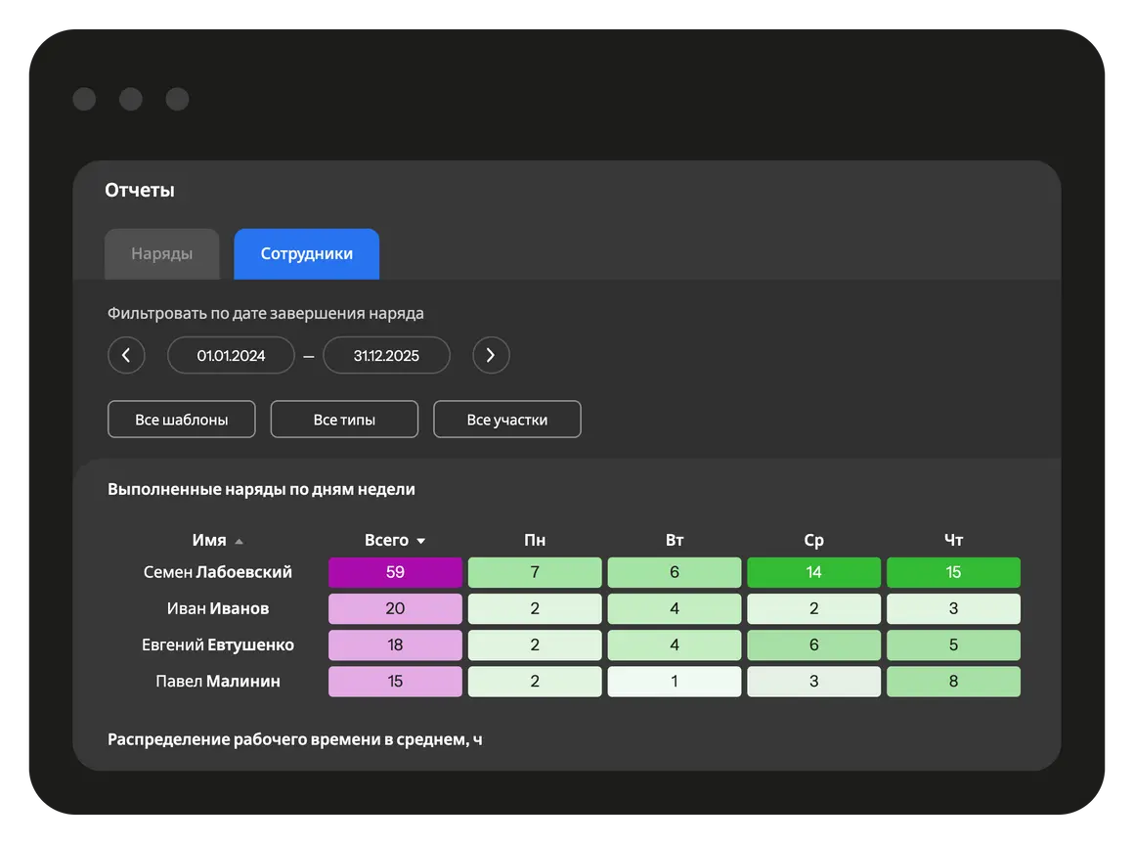Click the next date range arrow

pos(491,355)
